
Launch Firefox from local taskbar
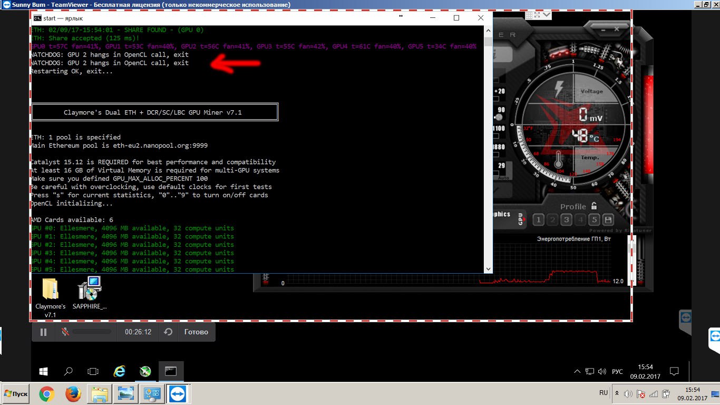(x=73, y=394)
